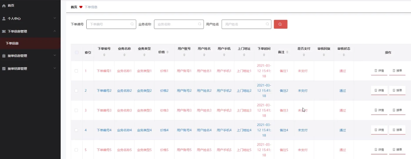Sort by the 下单时间 column arrows

click(x=264, y=55)
